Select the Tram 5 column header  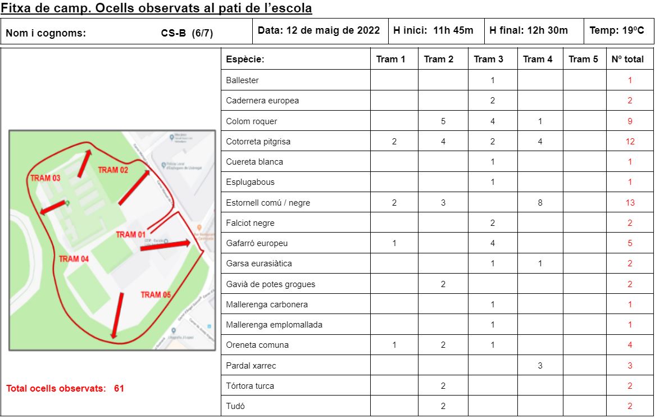583,59
